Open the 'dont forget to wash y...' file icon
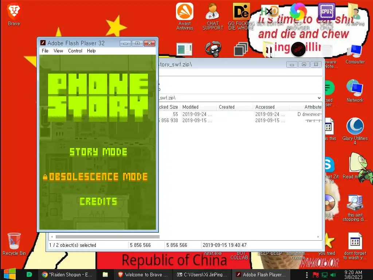 coord(355,246)
